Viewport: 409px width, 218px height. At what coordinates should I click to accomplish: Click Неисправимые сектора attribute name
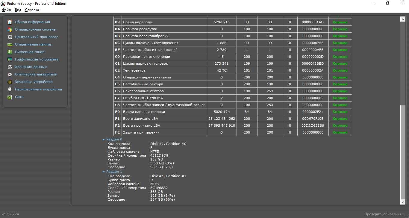coord(143,91)
